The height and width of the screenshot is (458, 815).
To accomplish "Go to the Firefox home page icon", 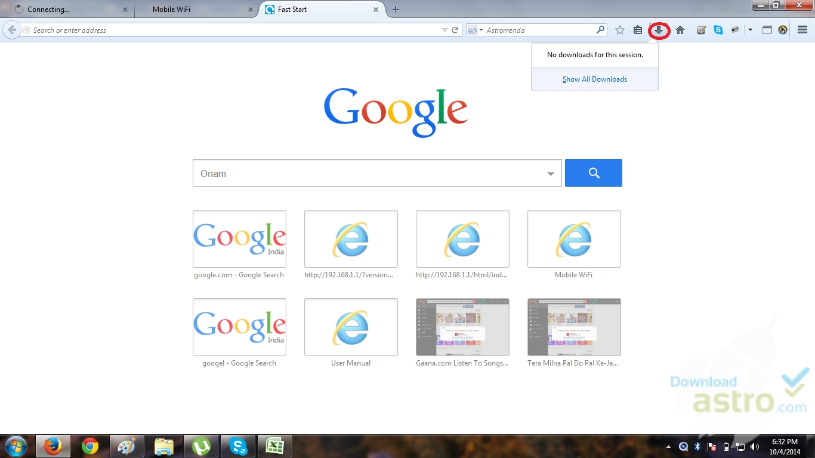I will click(x=680, y=30).
